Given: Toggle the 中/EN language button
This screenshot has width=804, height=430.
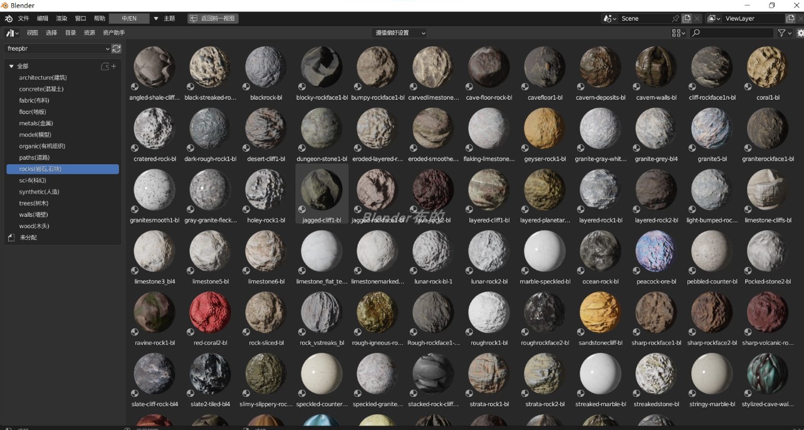Looking at the screenshot, I should [129, 19].
